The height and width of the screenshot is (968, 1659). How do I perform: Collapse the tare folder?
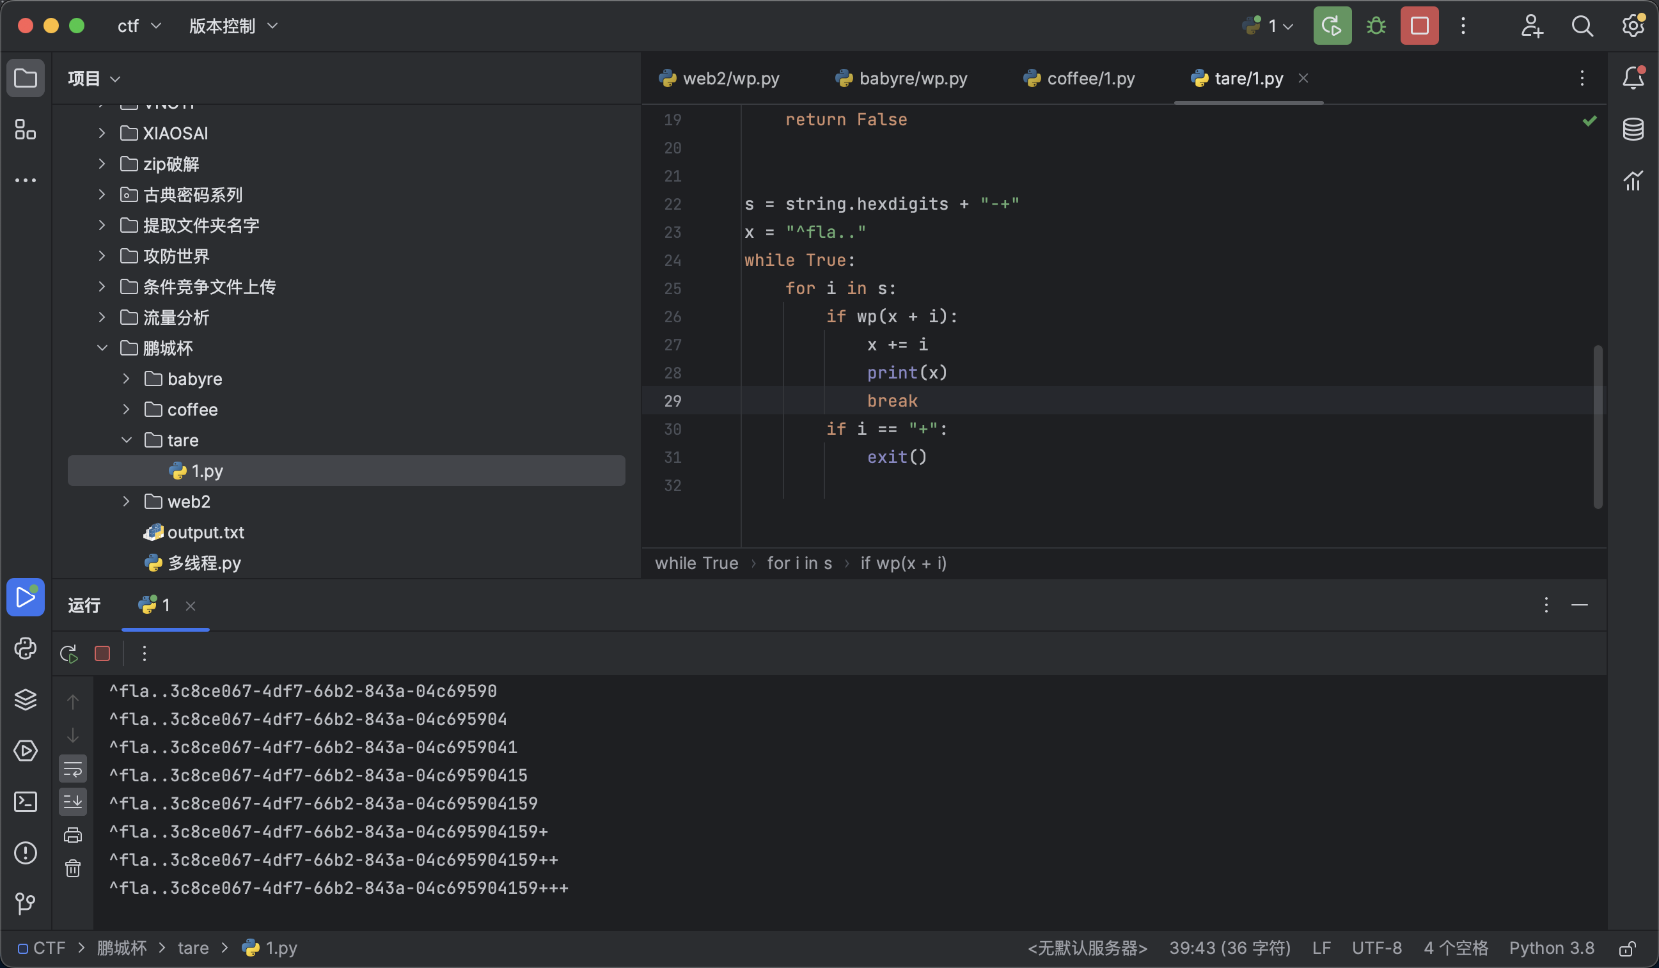point(126,441)
